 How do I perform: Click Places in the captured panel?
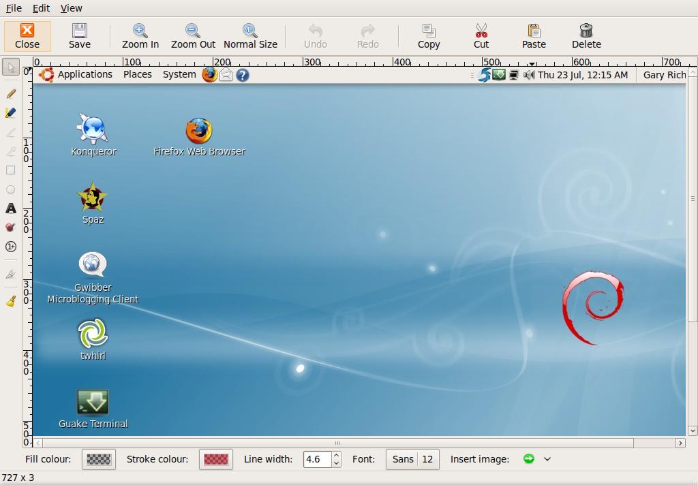coord(138,74)
